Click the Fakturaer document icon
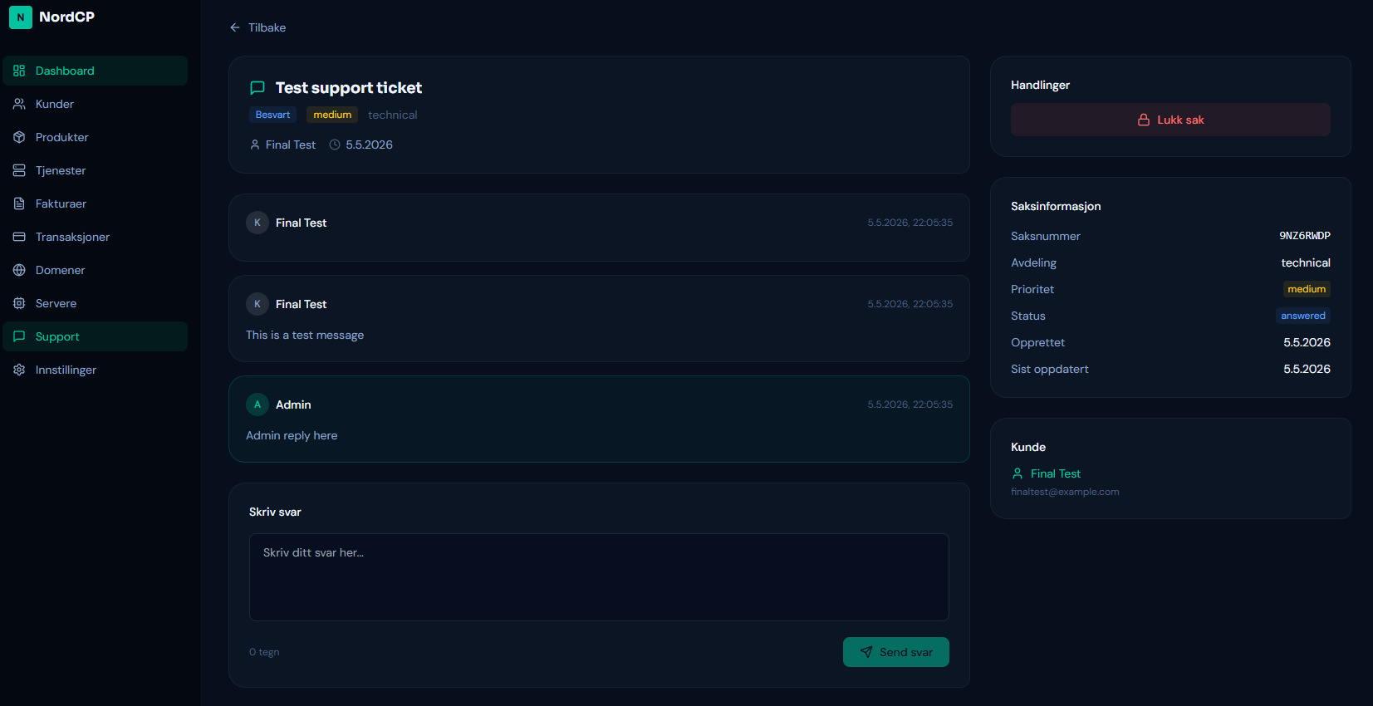Image resolution: width=1373 pixels, height=706 pixels. point(19,203)
